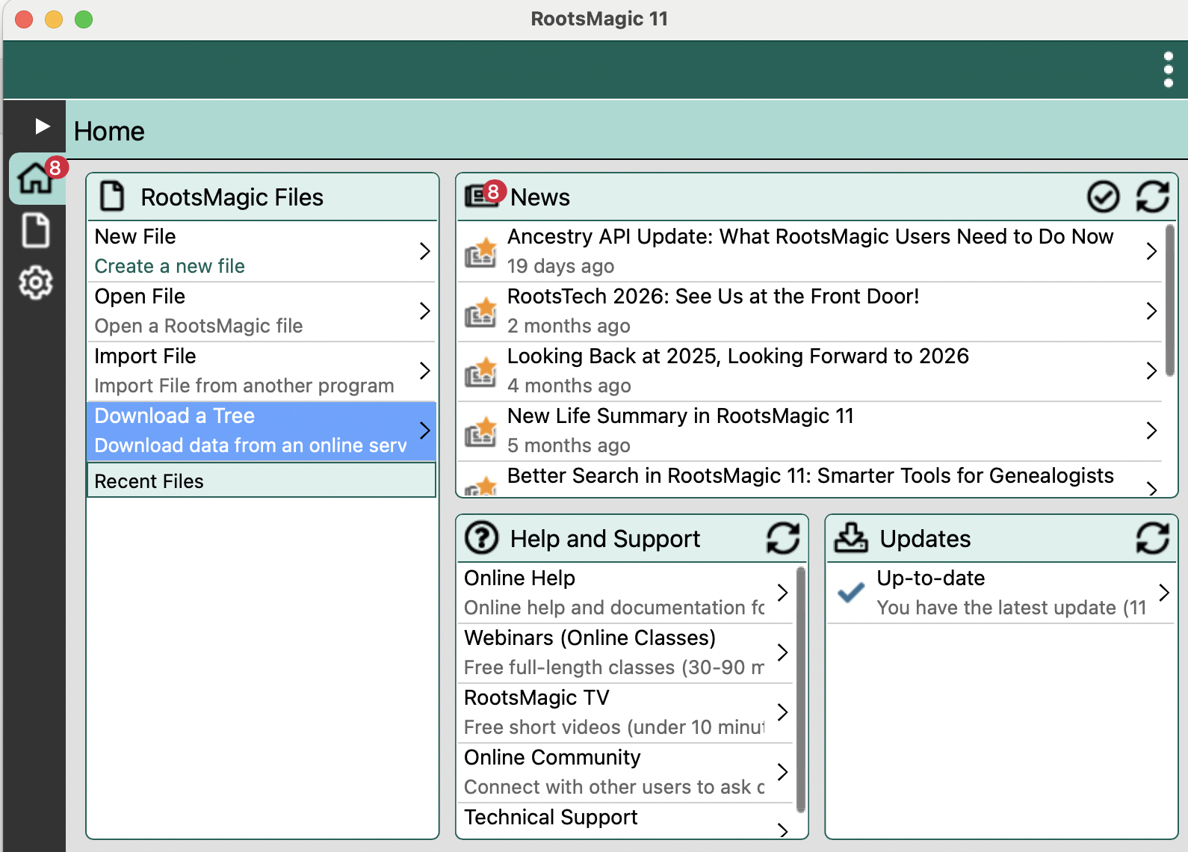Click the Home page title
The height and width of the screenshot is (852, 1188).
(x=109, y=132)
